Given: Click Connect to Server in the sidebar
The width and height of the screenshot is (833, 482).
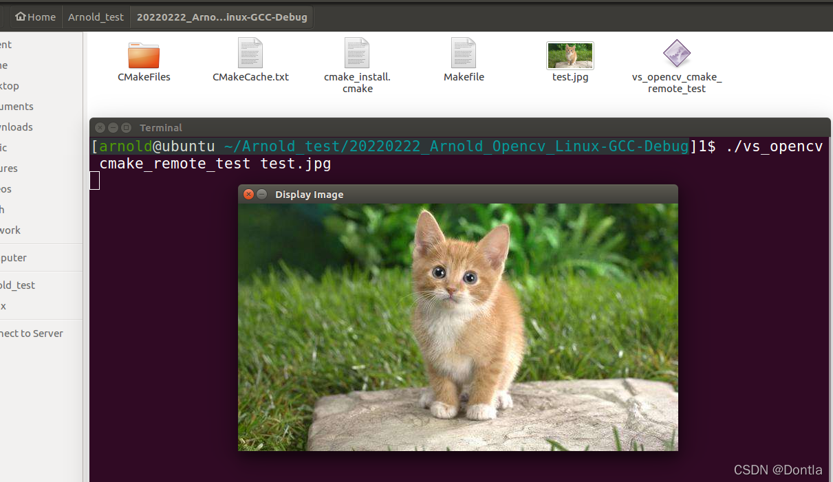Looking at the screenshot, I should [x=31, y=333].
